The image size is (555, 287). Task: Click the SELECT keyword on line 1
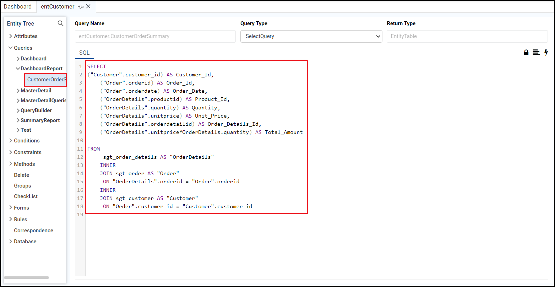click(97, 66)
